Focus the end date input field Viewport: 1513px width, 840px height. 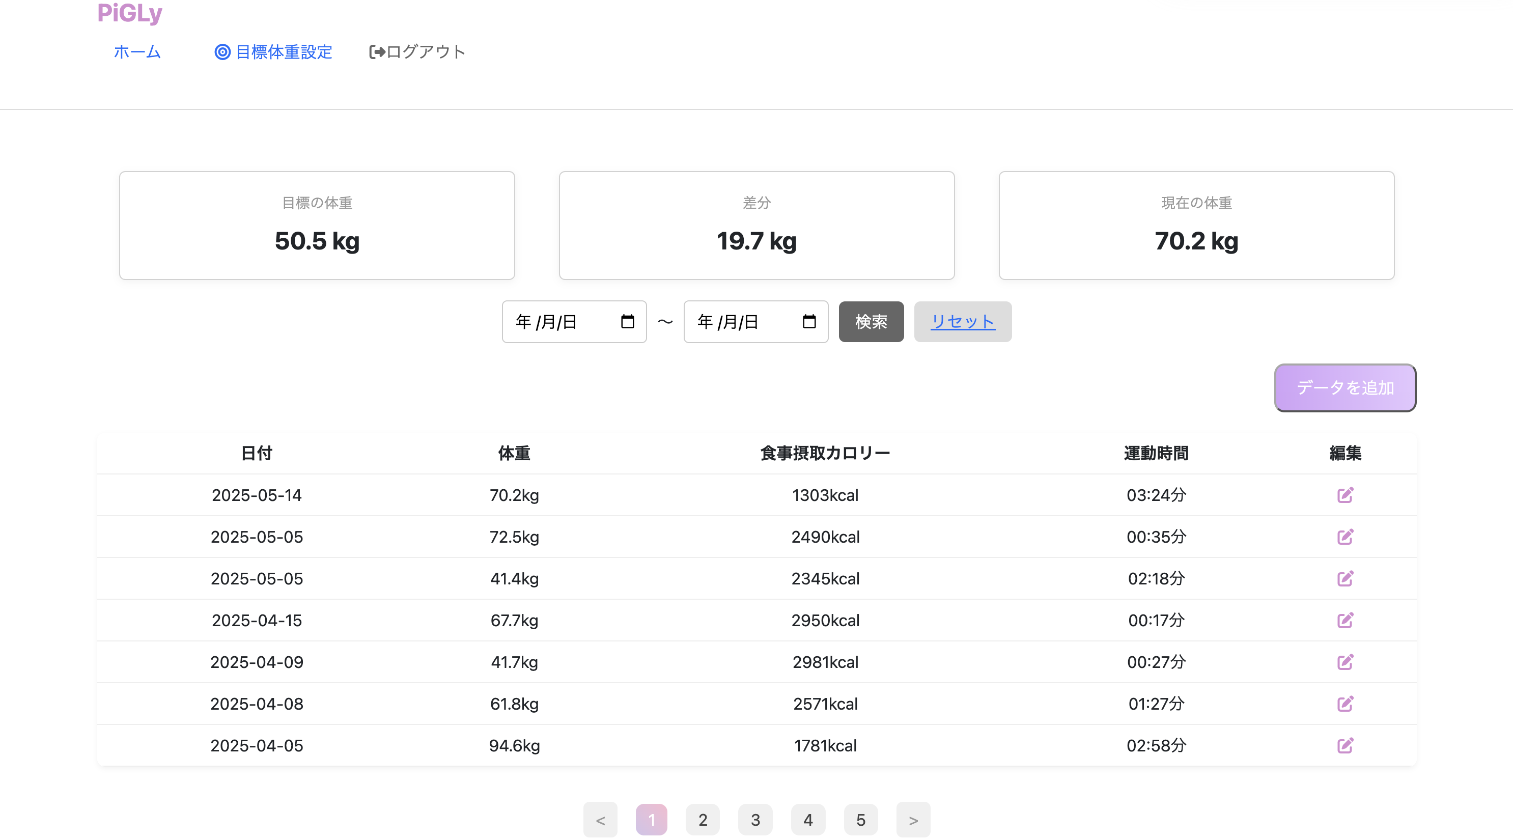pyautogui.click(x=756, y=321)
